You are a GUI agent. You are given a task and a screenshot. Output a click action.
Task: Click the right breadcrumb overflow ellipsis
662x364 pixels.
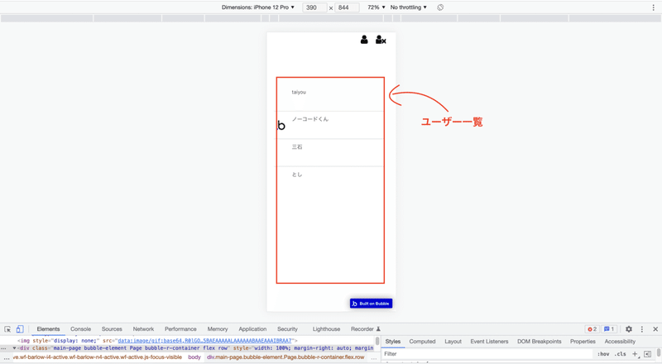coord(374,358)
